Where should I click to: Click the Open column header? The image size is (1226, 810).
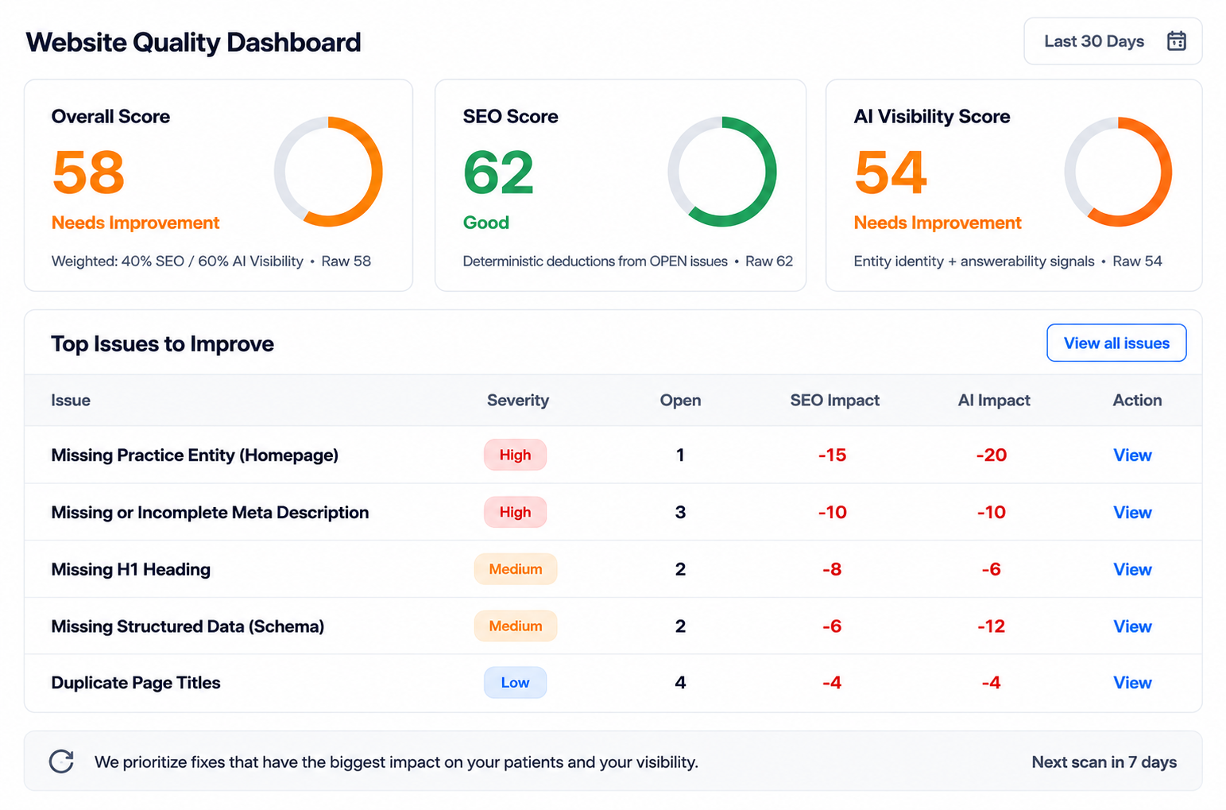coord(680,400)
